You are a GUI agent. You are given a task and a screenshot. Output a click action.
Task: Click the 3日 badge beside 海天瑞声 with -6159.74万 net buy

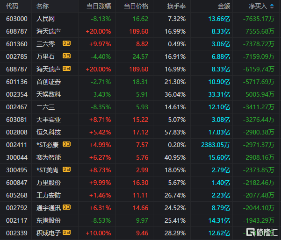(66, 69)
